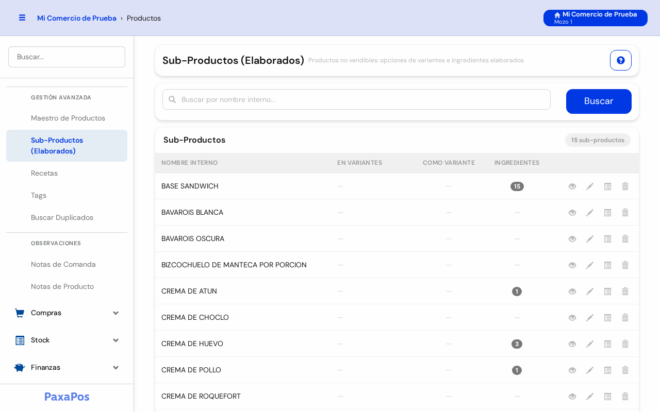Open the recipe sheet icon for BAVAROIS OSCURA
The image size is (660, 412).
coord(607,239)
